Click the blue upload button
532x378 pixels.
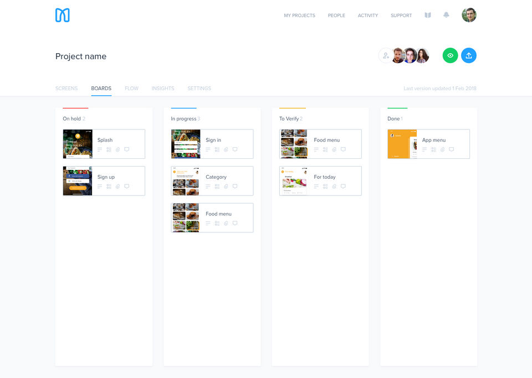pyautogui.click(x=469, y=55)
